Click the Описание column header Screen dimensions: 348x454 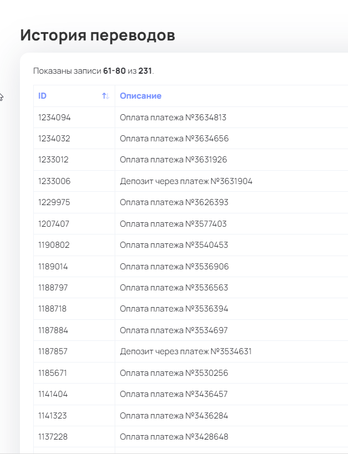(141, 96)
